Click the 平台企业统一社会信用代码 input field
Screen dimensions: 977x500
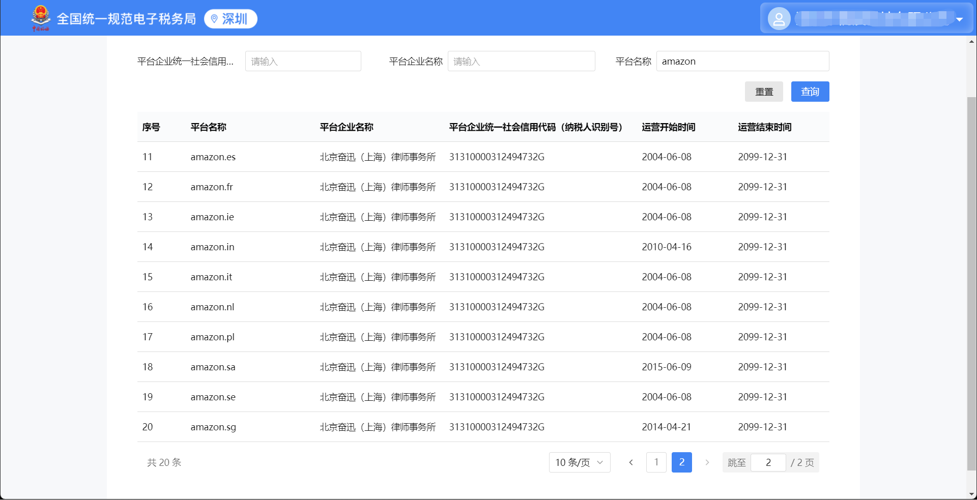(303, 61)
